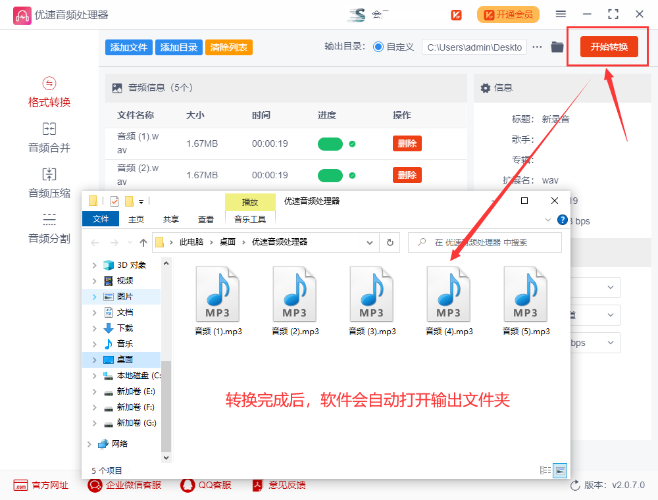Click Explorer refresh button
658x500 pixels.
pyautogui.click(x=390, y=243)
